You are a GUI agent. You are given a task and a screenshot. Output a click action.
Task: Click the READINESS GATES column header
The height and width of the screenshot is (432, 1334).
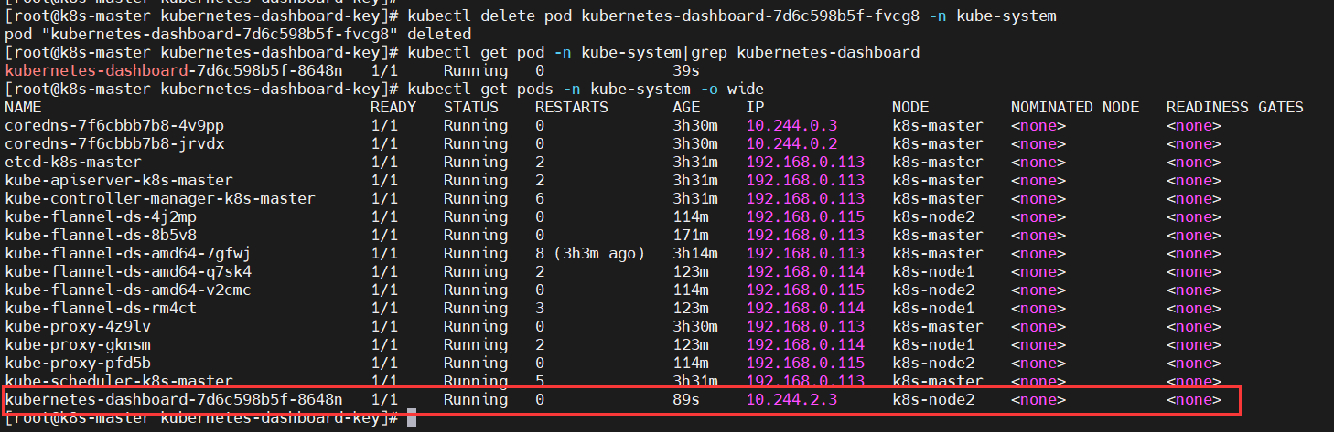(1235, 107)
